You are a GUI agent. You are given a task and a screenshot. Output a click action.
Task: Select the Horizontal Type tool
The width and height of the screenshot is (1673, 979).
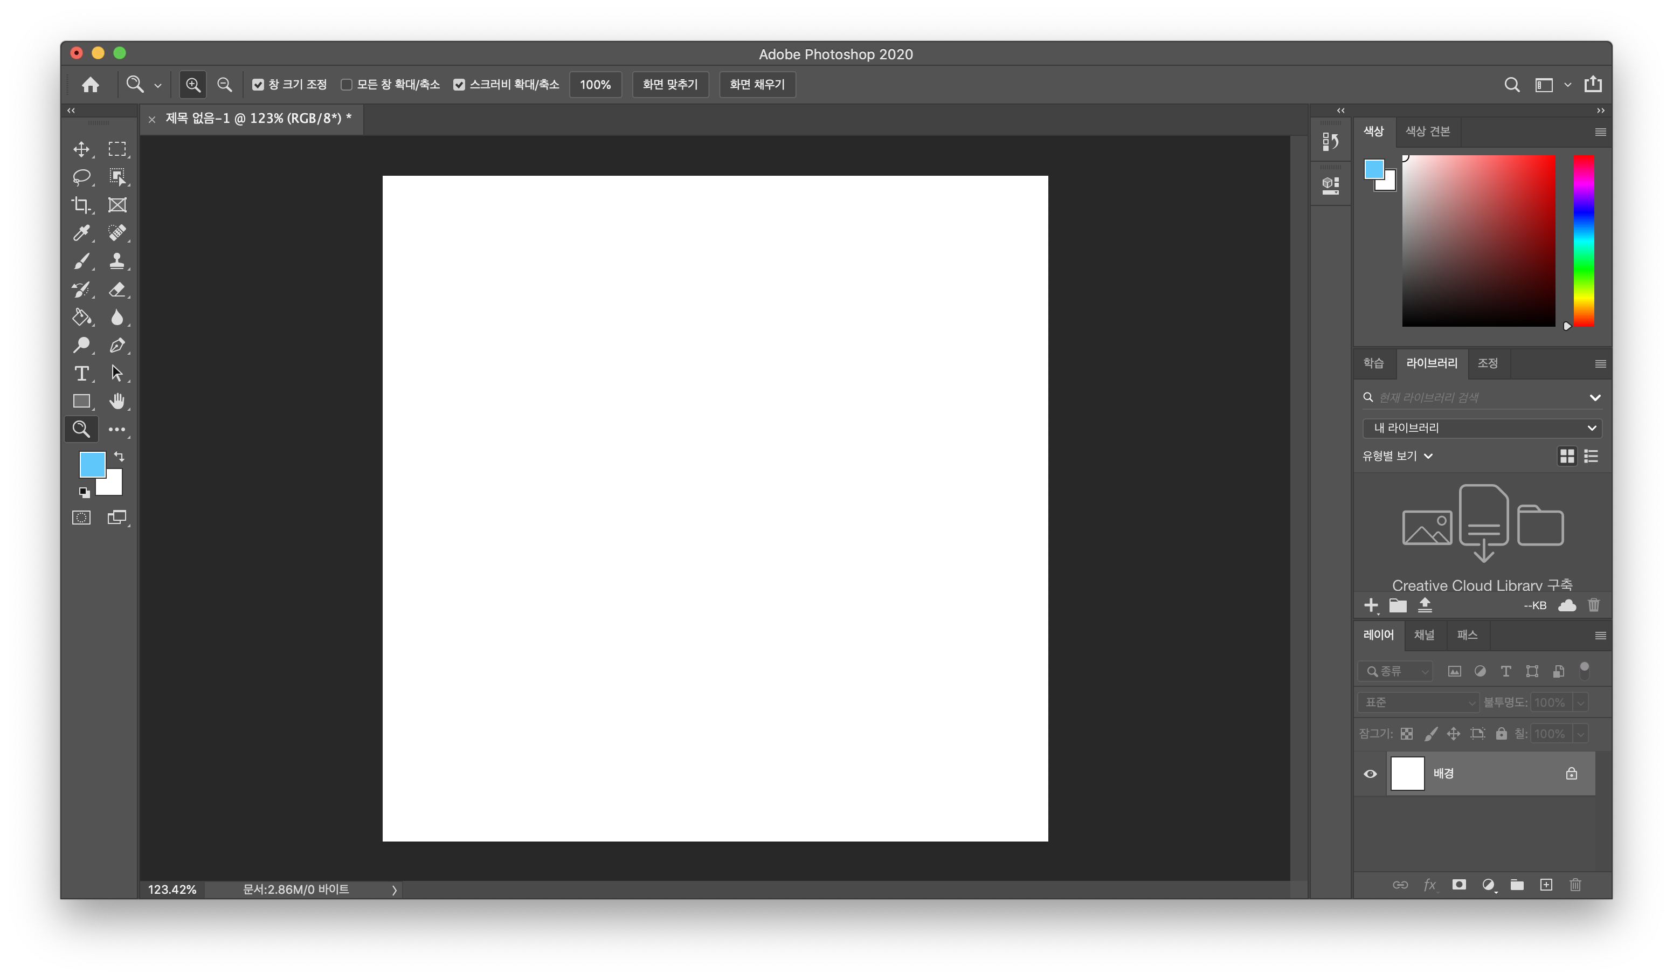[81, 373]
